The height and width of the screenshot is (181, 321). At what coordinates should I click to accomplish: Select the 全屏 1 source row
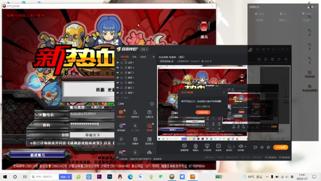click(135, 63)
